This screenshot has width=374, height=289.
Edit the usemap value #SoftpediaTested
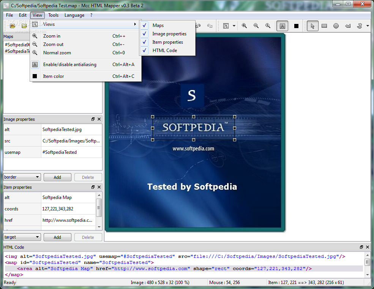pyautogui.click(x=71, y=152)
